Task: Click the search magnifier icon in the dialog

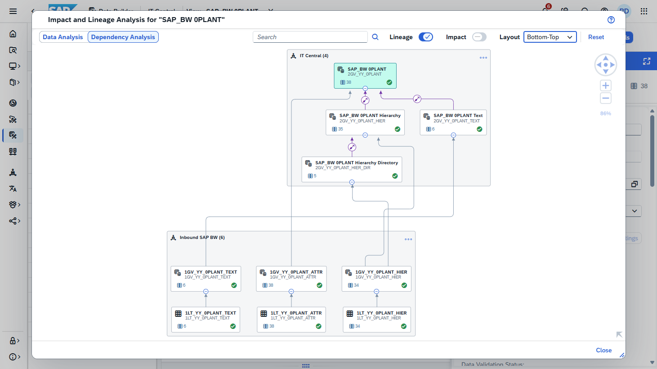Action: pos(375,37)
